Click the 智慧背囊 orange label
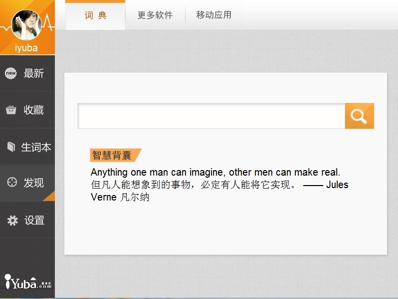398x299 pixels. 116,155
